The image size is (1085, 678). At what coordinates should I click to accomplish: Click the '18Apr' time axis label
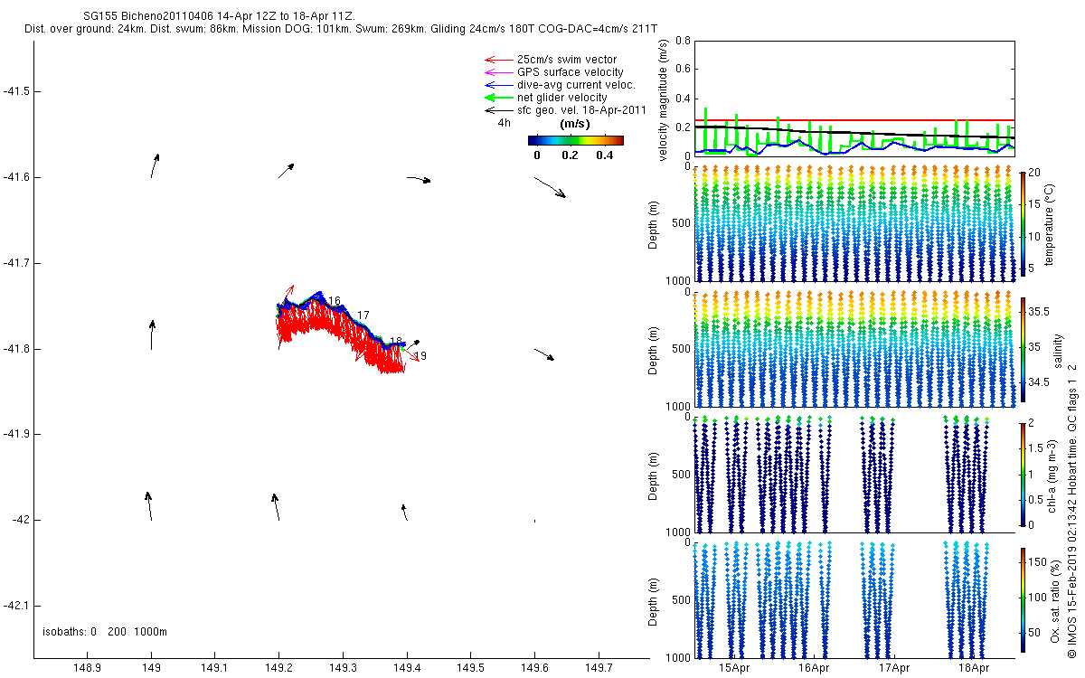[x=973, y=668]
